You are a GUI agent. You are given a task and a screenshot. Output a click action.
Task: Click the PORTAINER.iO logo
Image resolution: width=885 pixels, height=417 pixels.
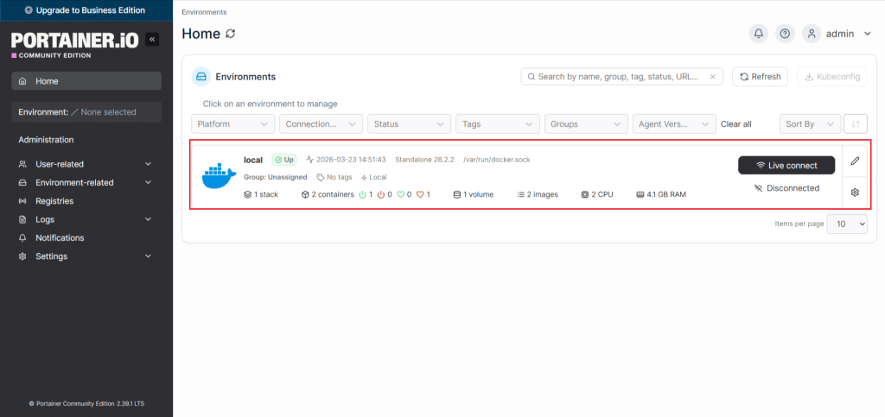click(74, 39)
